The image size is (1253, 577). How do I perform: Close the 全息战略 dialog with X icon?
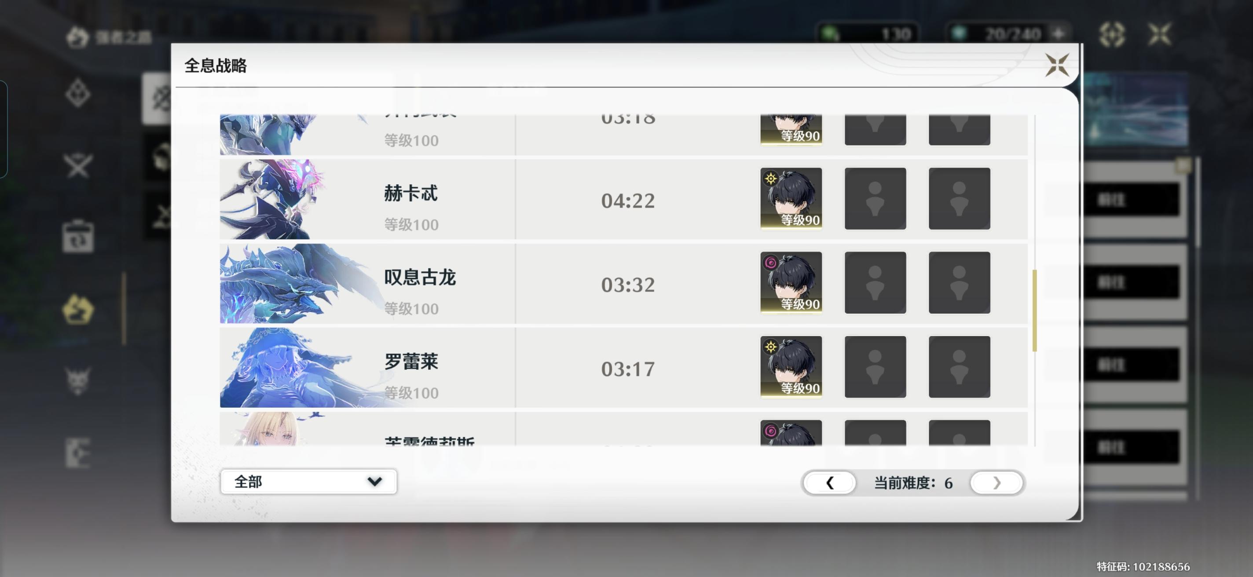click(1057, 65)
